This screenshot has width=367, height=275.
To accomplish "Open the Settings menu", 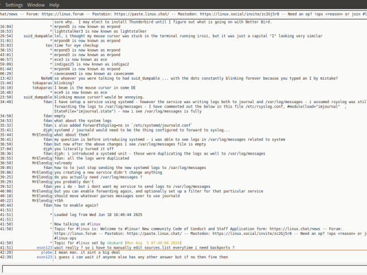I will point(14,5).
